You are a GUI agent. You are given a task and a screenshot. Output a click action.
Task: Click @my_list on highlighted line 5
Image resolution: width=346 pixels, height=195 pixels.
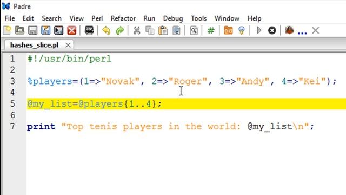point(50,104)
